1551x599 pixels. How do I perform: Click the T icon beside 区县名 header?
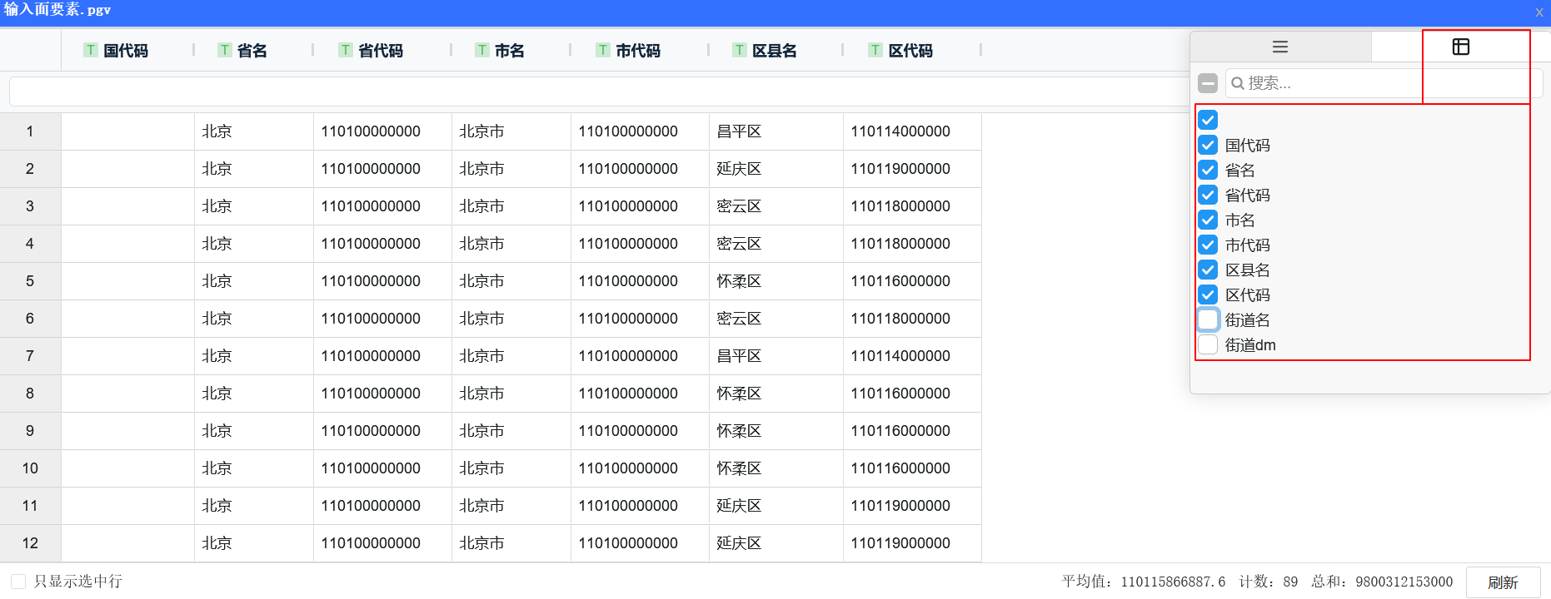pyautogui.click(x=739, y=50)
